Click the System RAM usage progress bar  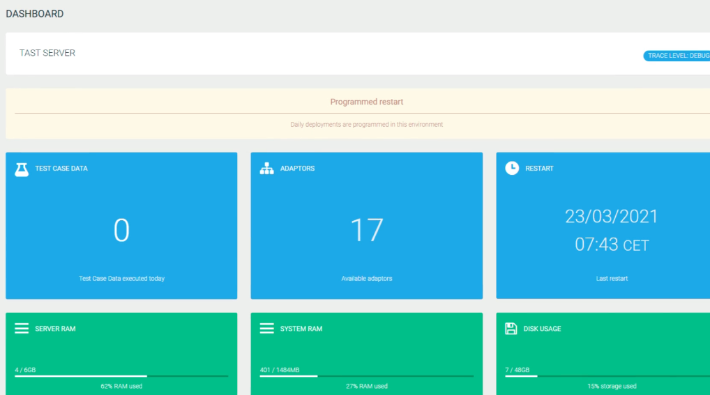tap(366, 376)
